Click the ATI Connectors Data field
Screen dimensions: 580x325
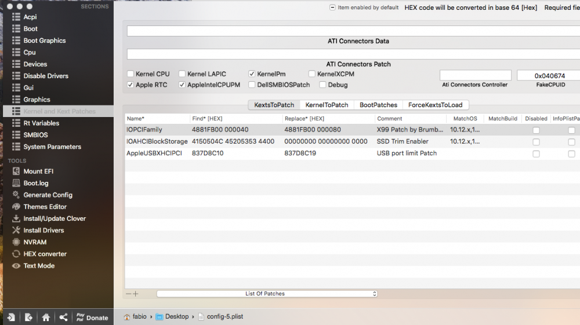point(353,31)
